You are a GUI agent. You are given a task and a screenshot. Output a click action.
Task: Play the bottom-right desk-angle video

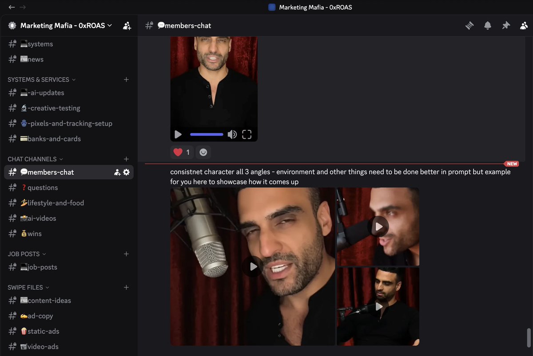coord(378,306)
